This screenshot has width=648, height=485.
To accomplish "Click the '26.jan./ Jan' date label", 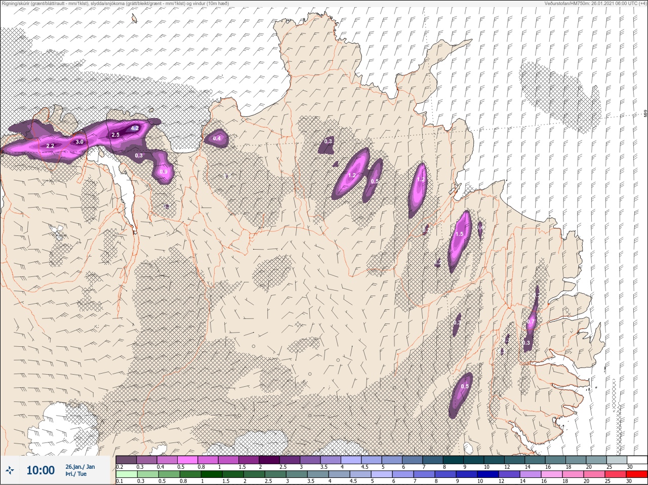I will [x=80, y=466].
